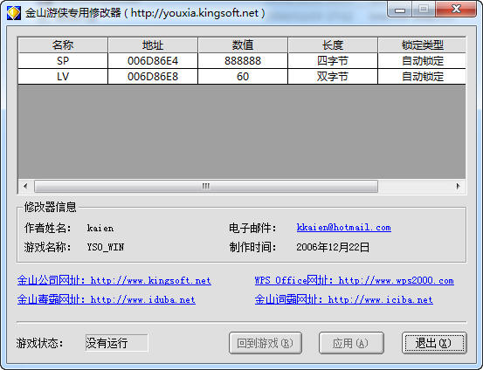Screen dimensions: 483x370
Task: Open the 金山公司网址 kingsoft.net link
Action: 114,280
